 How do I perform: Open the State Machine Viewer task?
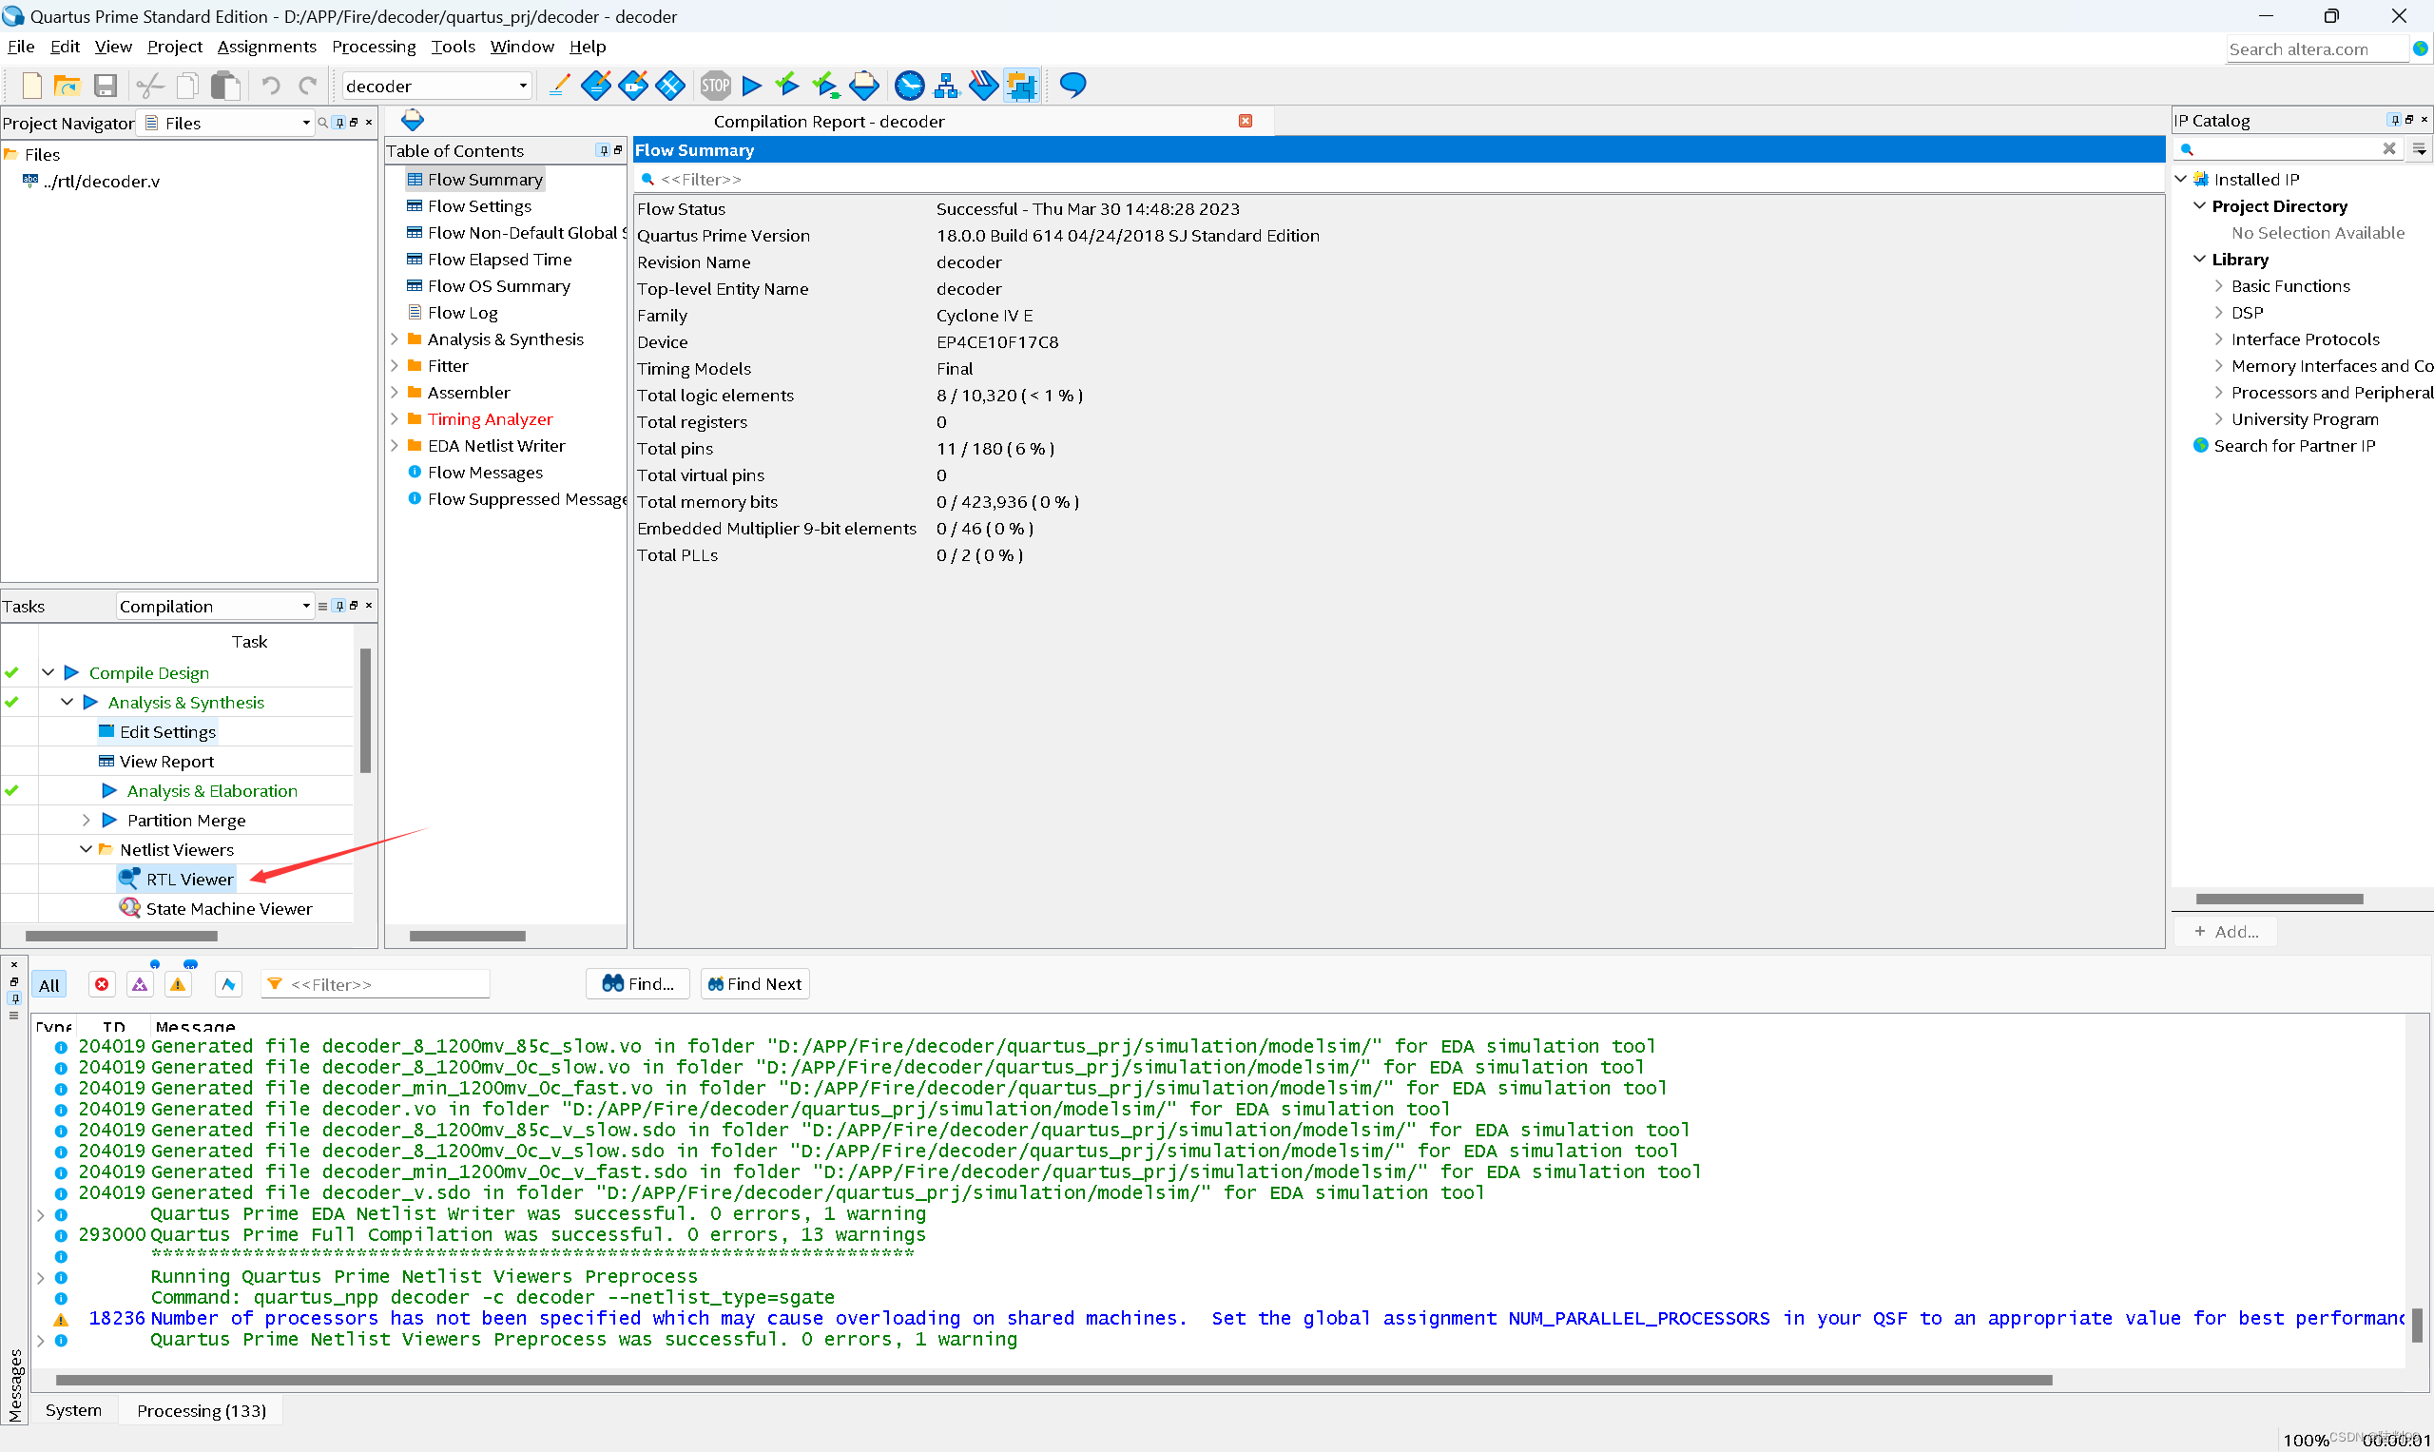(229, 908)
